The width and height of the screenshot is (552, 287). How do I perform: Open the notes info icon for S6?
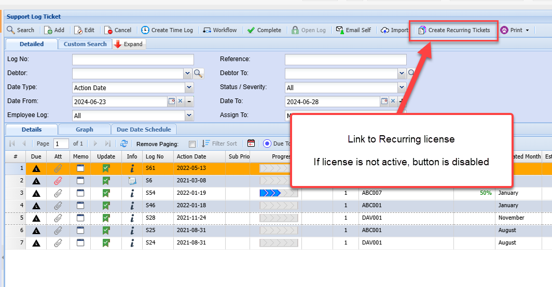point(132,181)
